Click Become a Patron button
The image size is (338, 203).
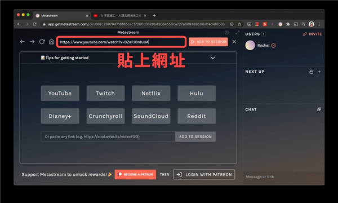click(x=135, y=174)
